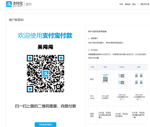Click the 墙贴 column header
This screenshot has height=127, width=150.
[x=105, y=67]
